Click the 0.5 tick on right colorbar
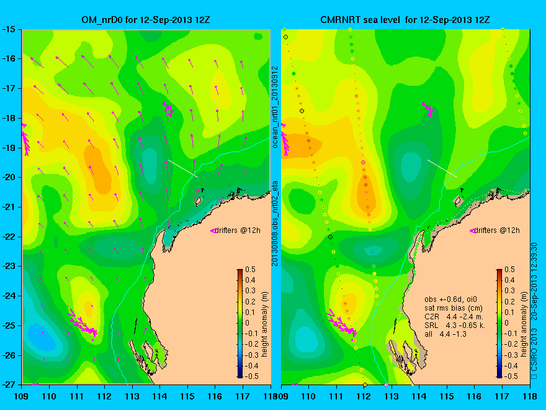 pyautogui.click(x=509, y=270)
